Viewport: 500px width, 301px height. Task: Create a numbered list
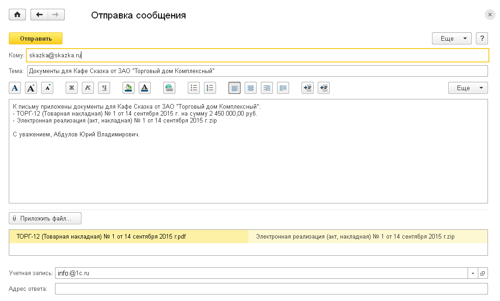(210, 88)
